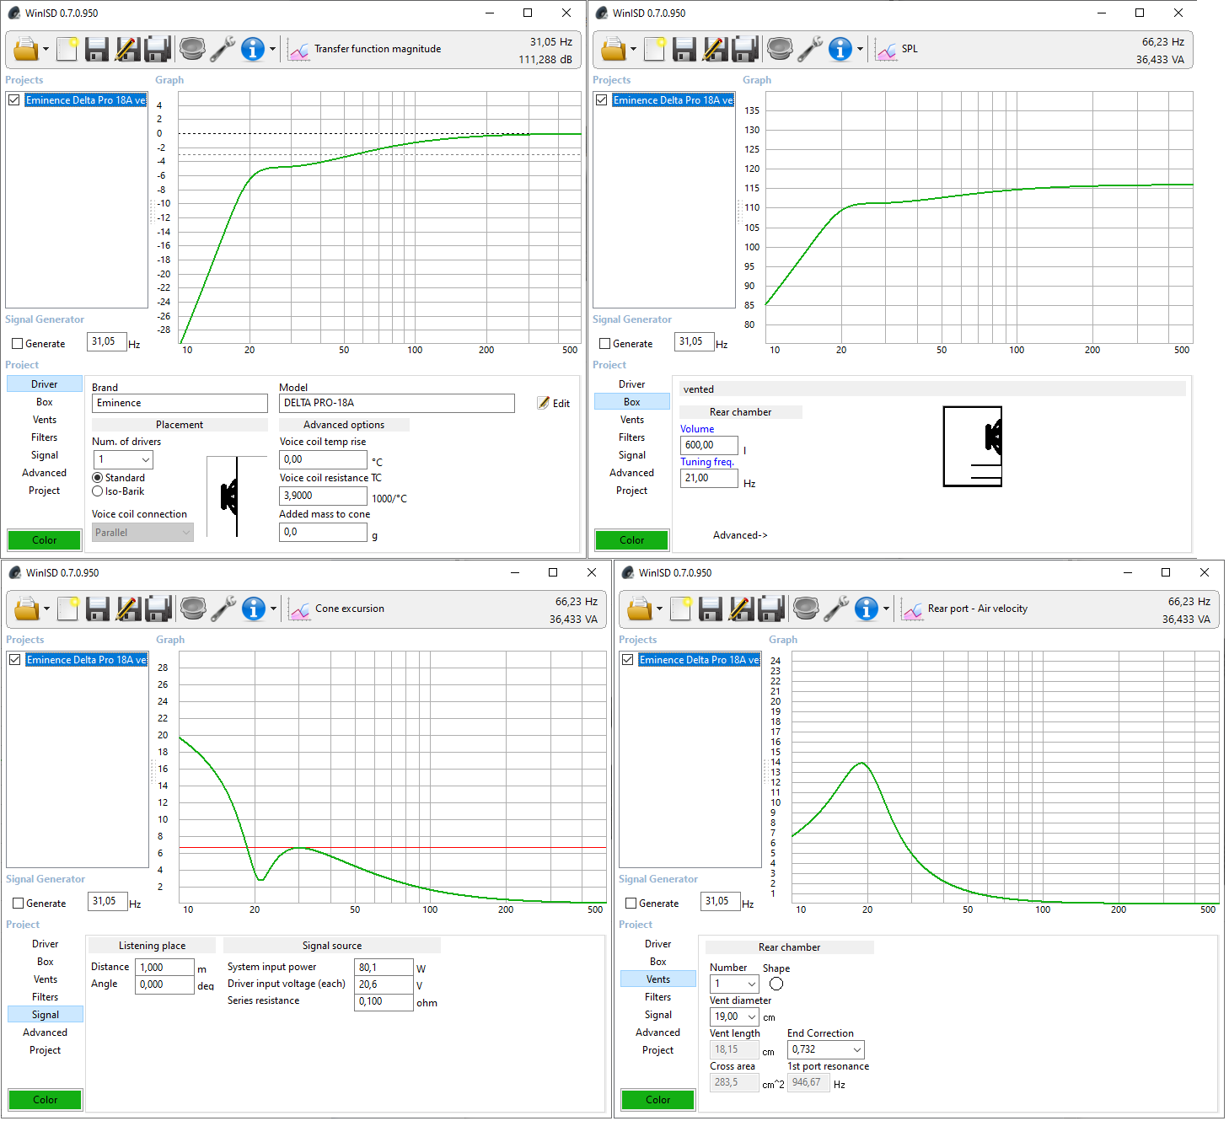This screenshot has width=1229, height=1121.
Task: Expand open-folder dropdown arrow in SPL window
Action: (633, 50)
